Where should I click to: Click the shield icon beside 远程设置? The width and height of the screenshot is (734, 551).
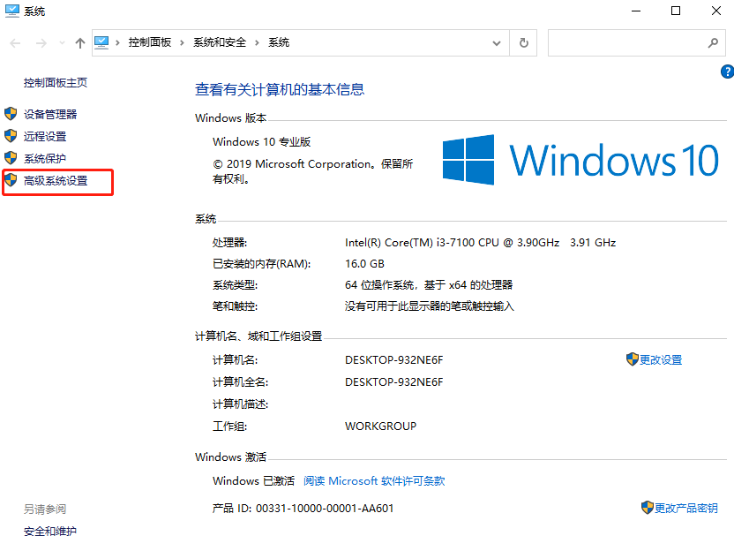click(x=11, y=136)
